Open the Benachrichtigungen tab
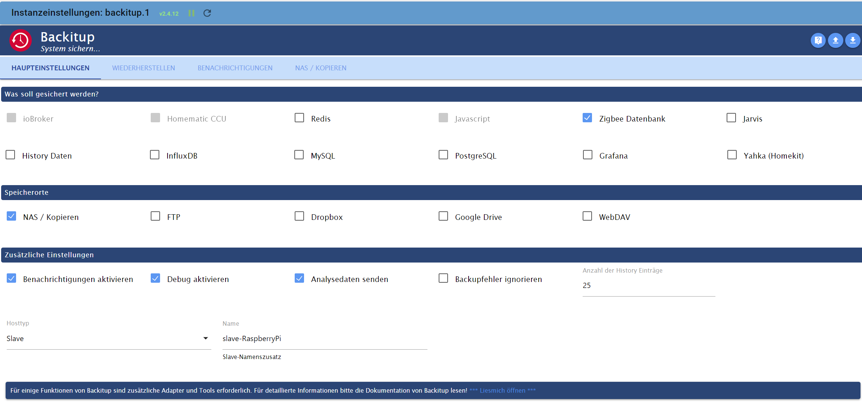This screenshot has width=862, height=408. point(235,68)
